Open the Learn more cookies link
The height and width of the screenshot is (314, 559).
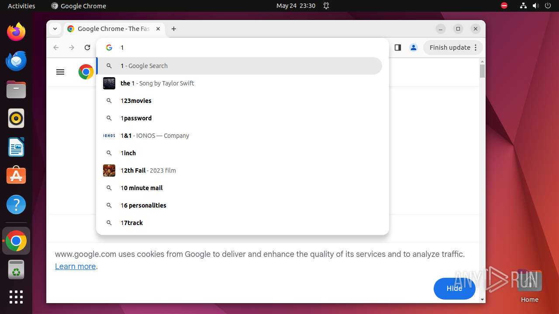tap(75, 266)
